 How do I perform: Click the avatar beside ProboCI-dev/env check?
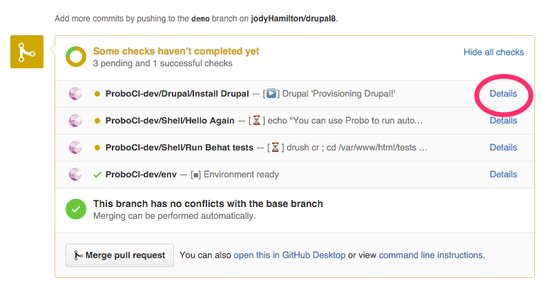76,175
